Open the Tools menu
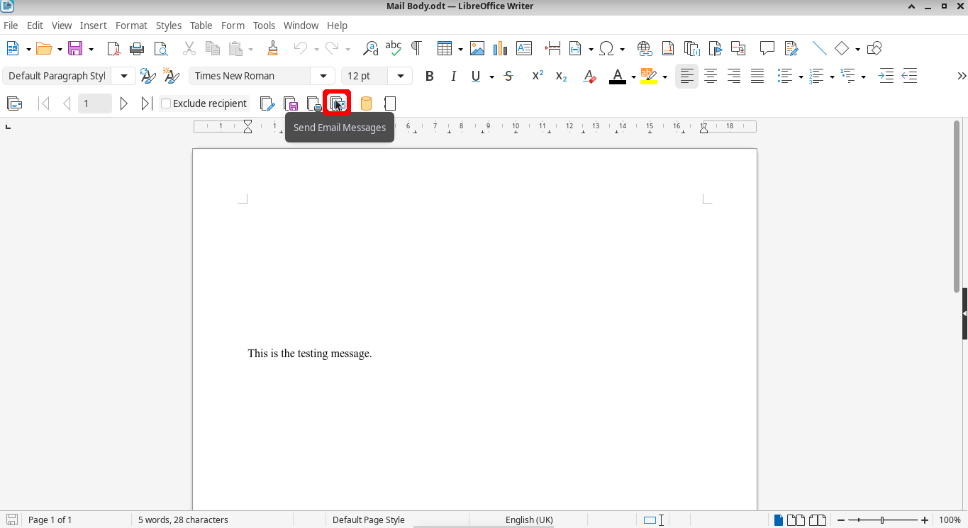 (264, 26)
